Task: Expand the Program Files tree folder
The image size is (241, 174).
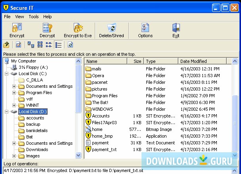Action: point(14,93)
